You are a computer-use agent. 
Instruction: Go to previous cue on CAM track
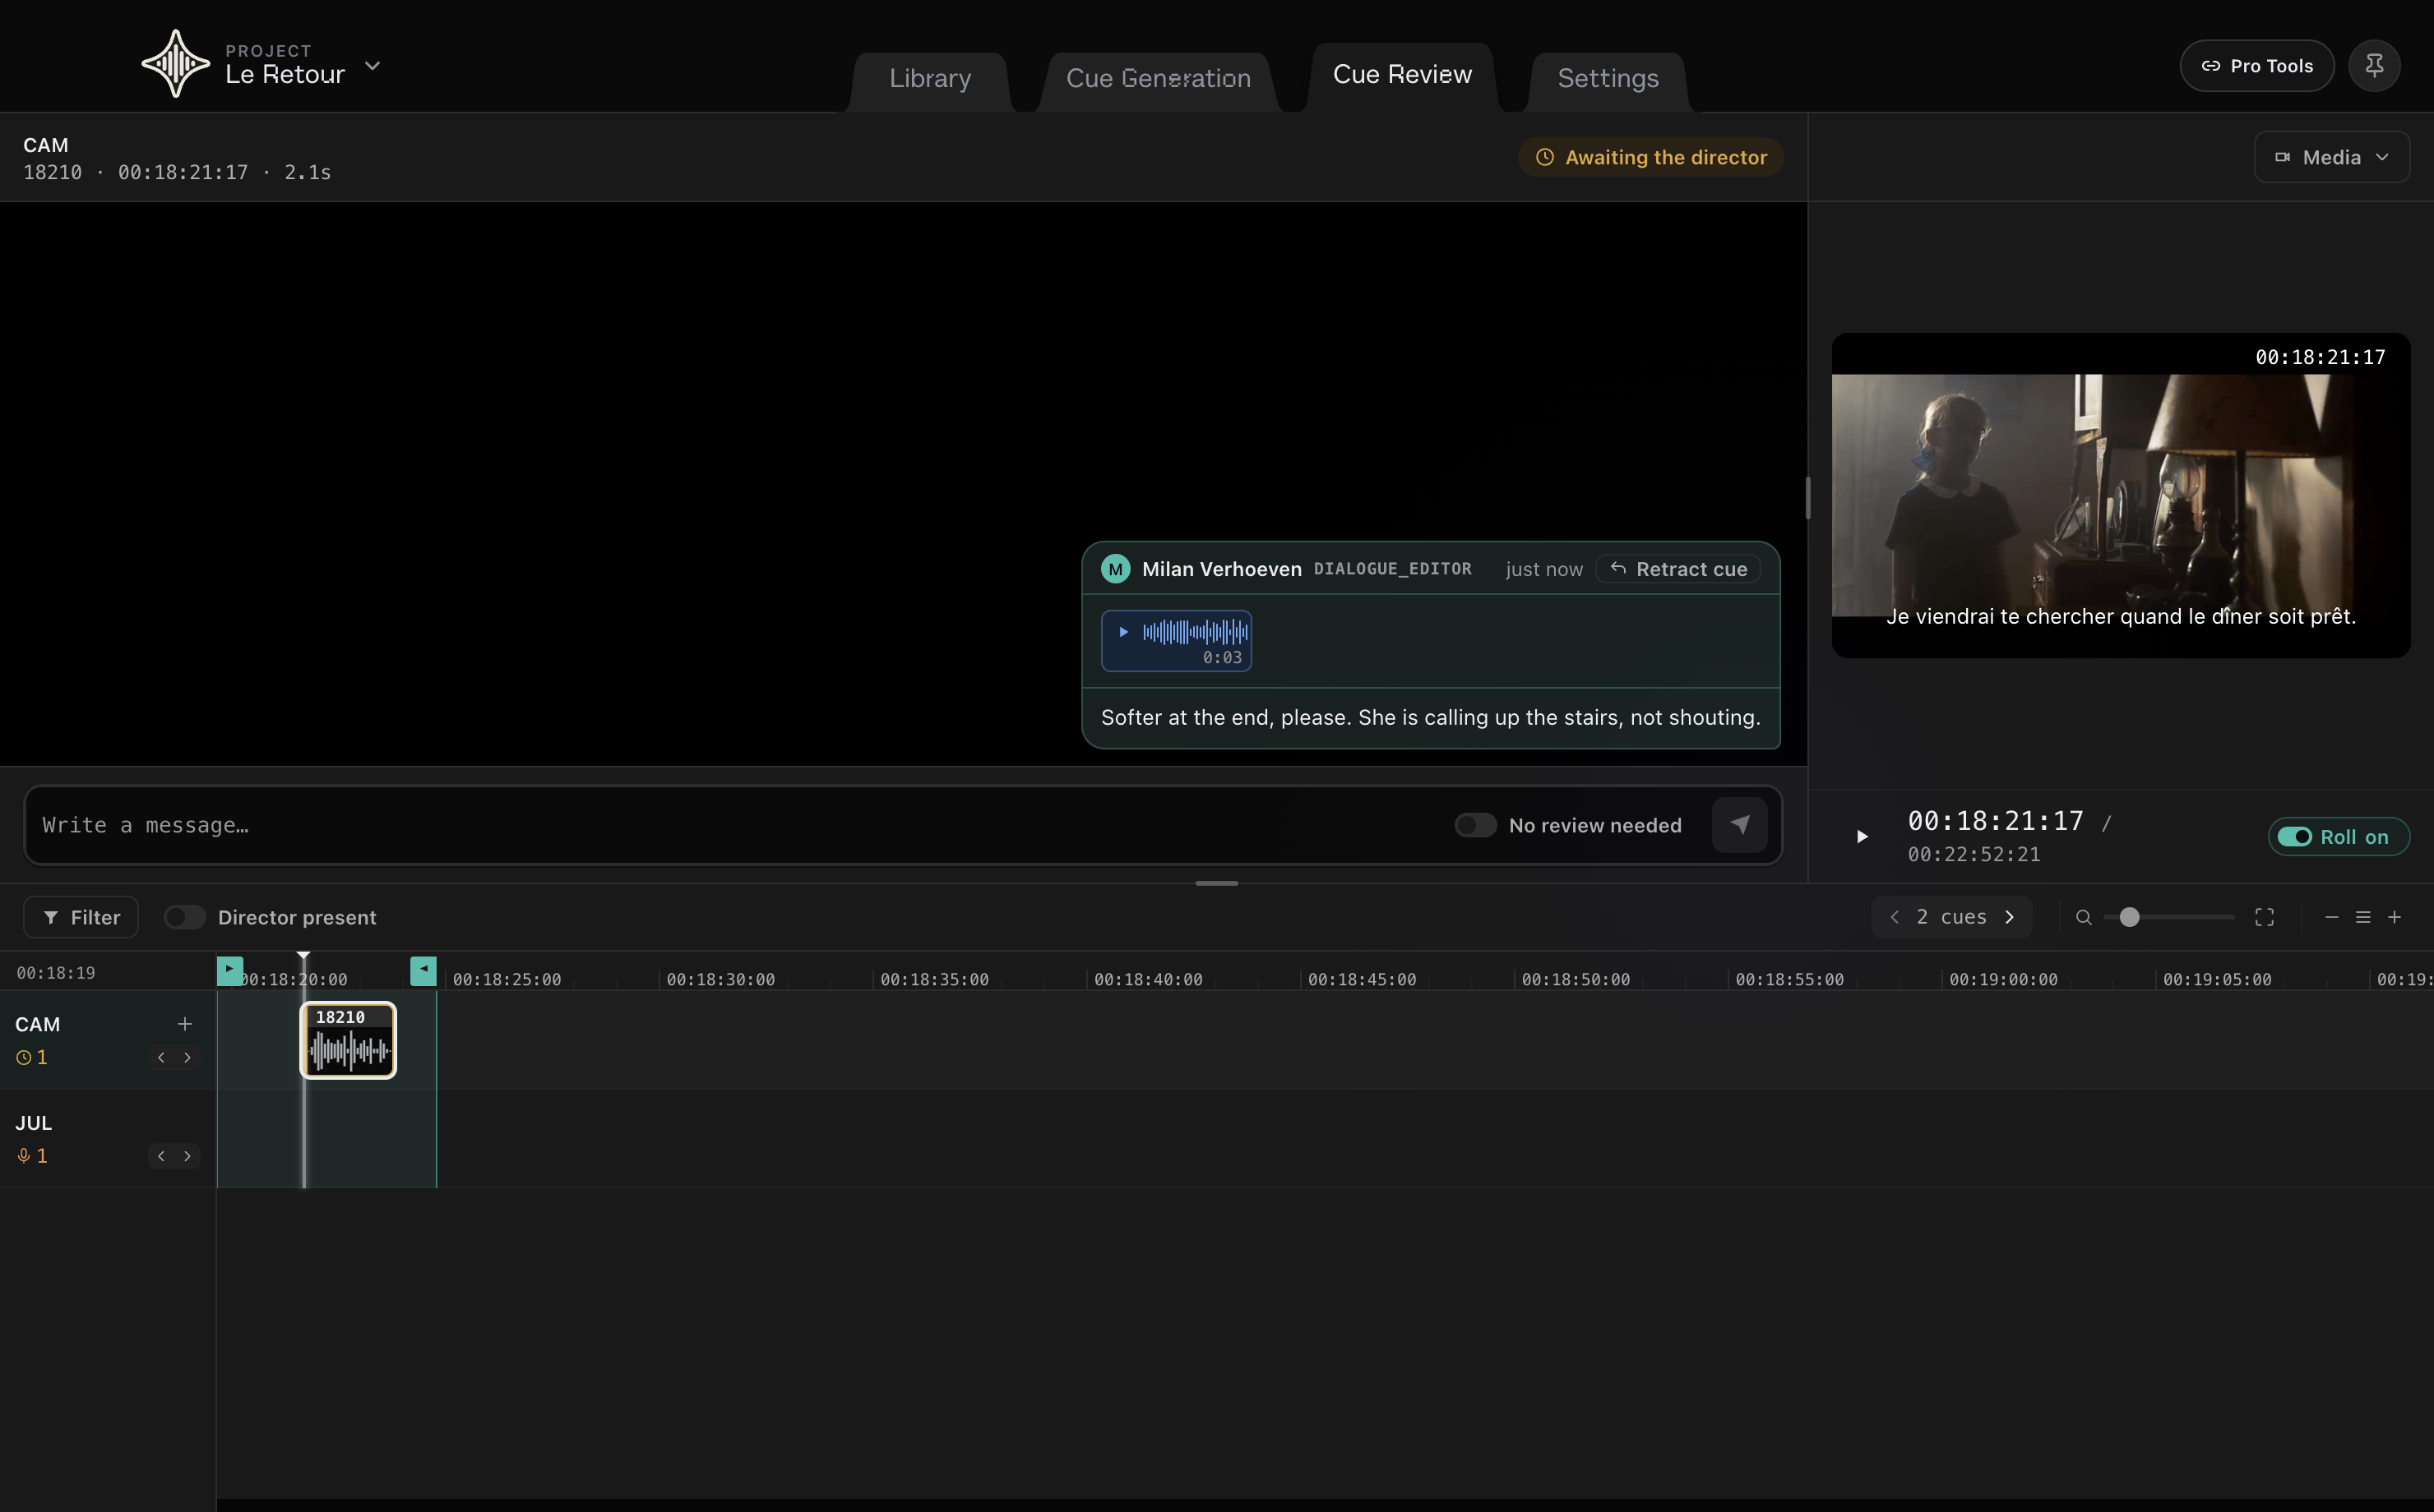161,1057
